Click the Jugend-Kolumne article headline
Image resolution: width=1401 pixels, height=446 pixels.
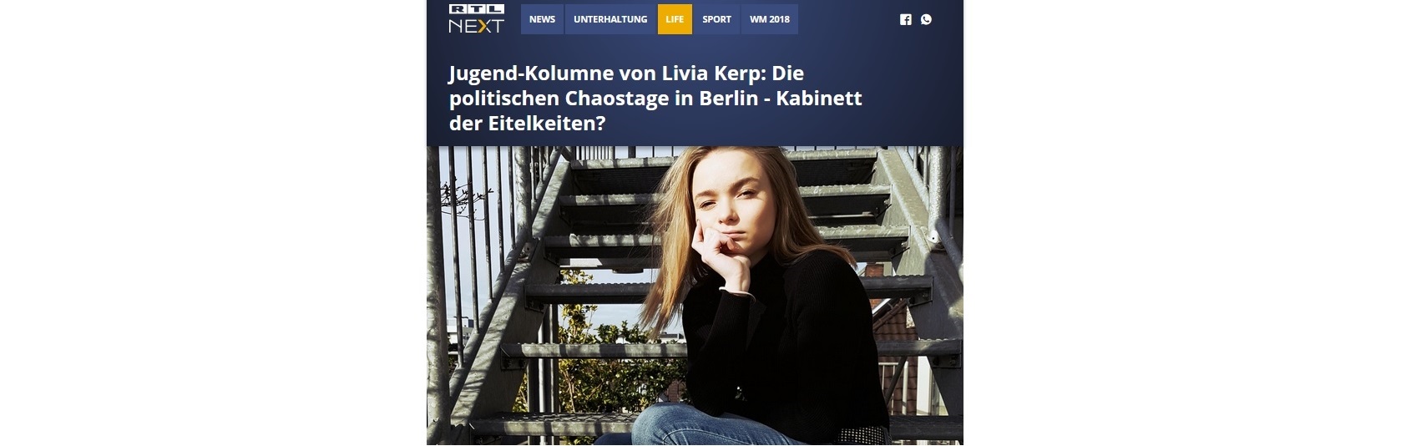(655, 98)
